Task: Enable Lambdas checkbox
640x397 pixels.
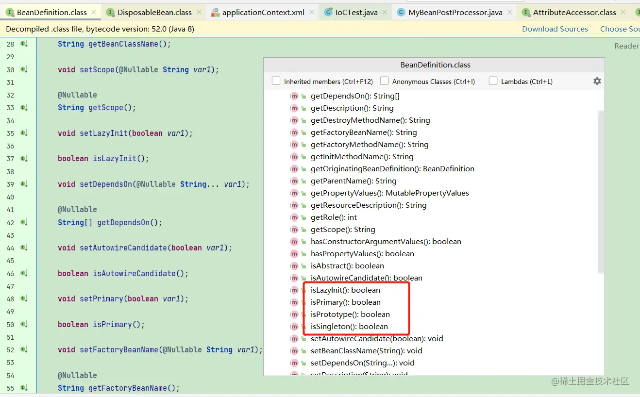Action: [x=493, y=81]
